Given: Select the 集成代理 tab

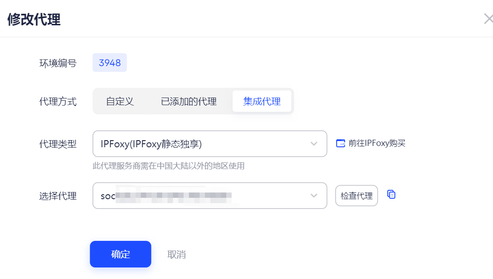Looking at the screenshot, I should pyautogui.click(x=262, y=101).
